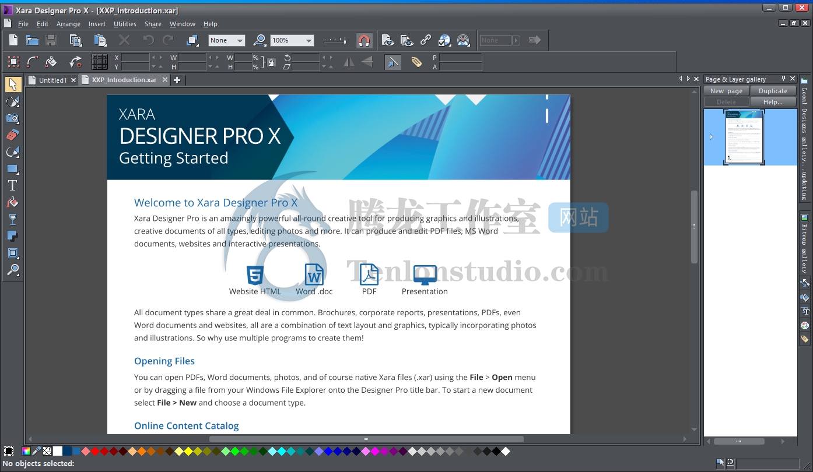Click the Publish website broadcast icon

[x=463, y=40]
